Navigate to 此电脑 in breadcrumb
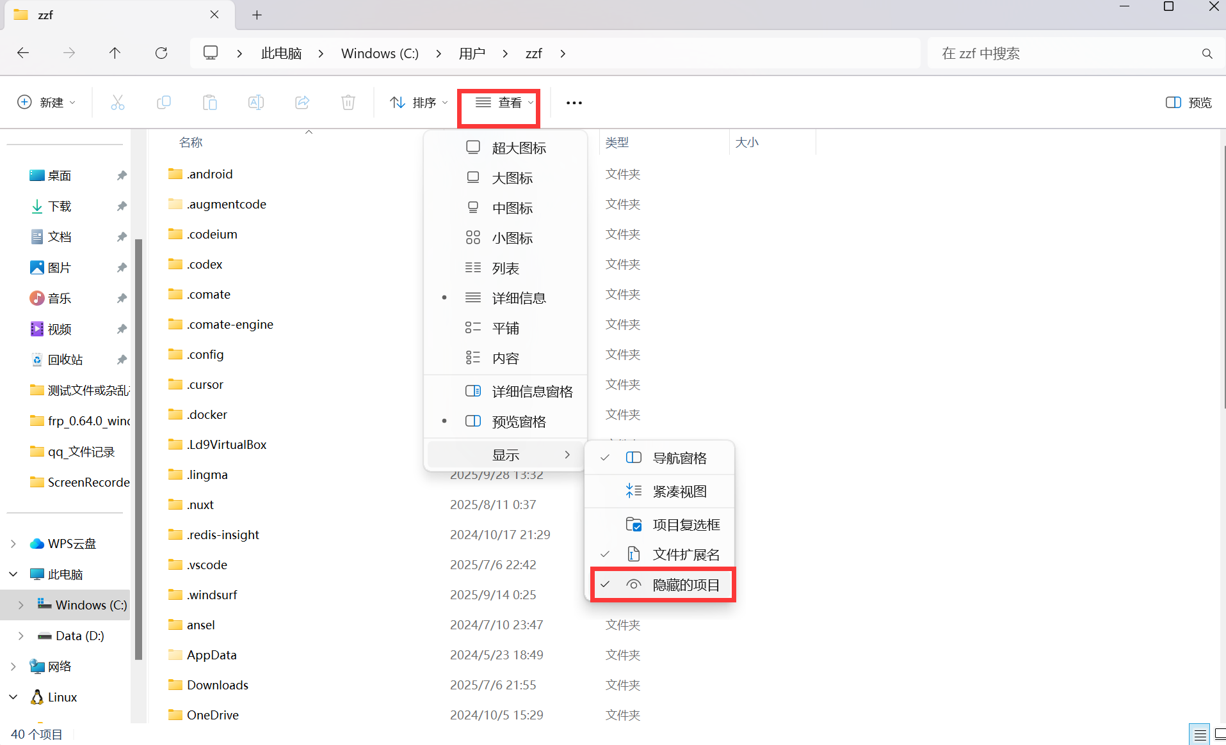 click(281, 54)
